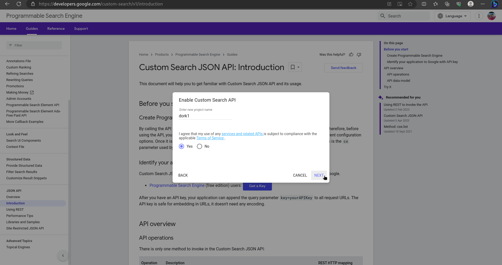This screenshot has height=265, width=502.
Task: Click the Get a Key button
Action: click(x=257, y=186)
